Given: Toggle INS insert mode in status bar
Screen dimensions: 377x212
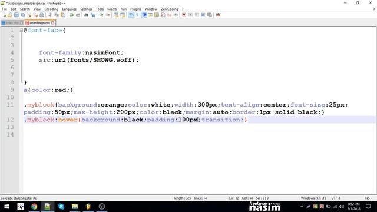Looking at the screenshot, I should (367, 198).
